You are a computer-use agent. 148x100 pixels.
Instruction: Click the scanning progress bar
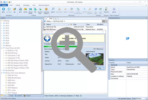tap(74, 47)
